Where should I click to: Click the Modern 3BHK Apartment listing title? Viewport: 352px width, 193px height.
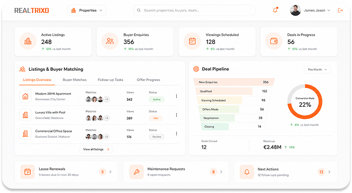pyautogui.click(x=53, y=94)
